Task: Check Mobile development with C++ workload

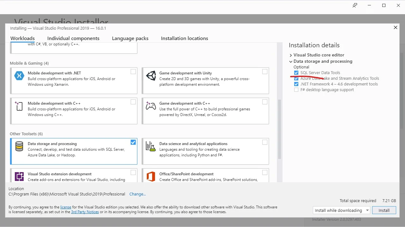Action: 133,102
